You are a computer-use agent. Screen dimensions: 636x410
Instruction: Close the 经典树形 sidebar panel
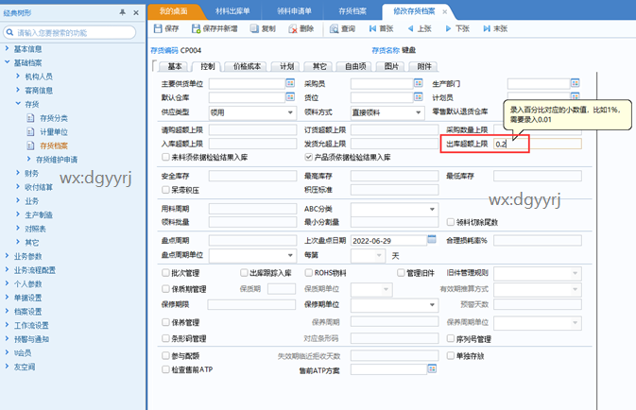136,12
